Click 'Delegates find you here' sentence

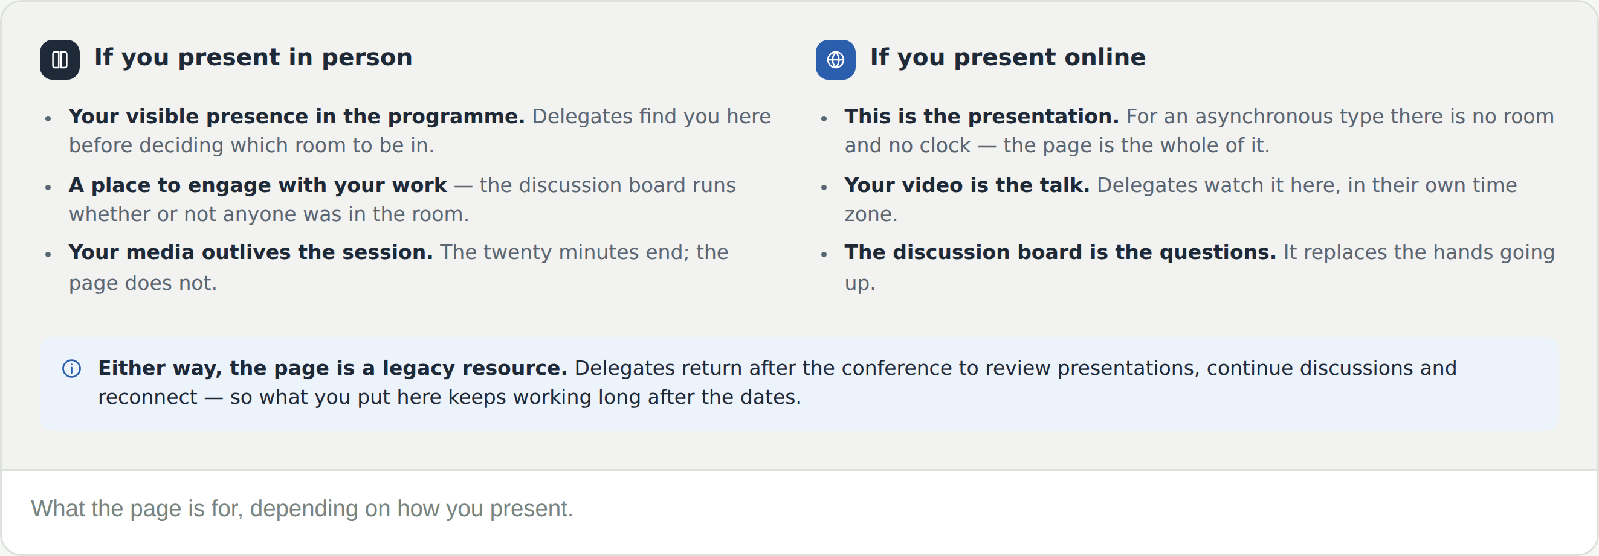[x=651, y=116]
